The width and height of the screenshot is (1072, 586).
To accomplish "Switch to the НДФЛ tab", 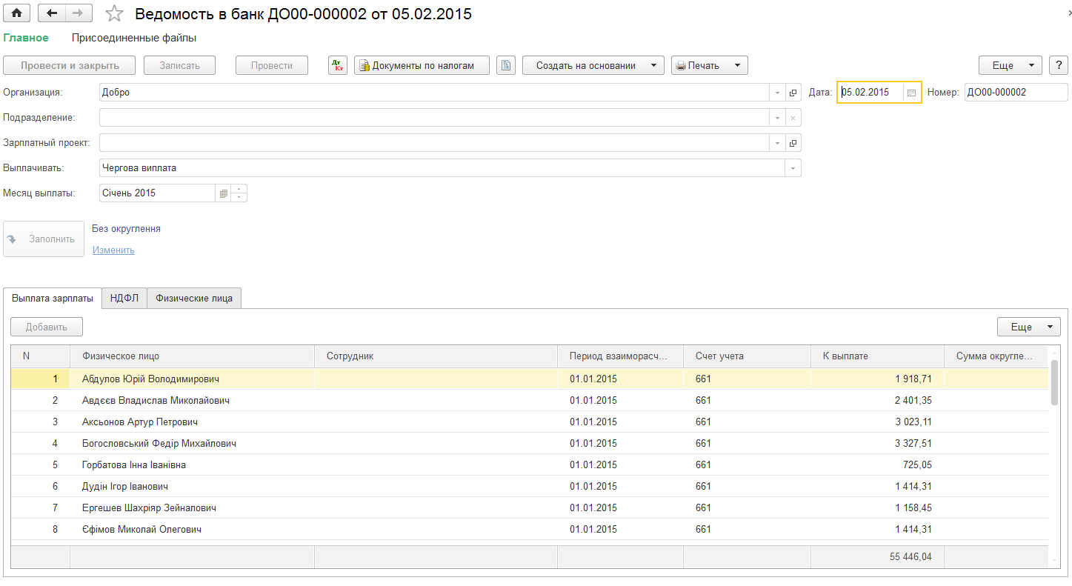I will 124,298.
